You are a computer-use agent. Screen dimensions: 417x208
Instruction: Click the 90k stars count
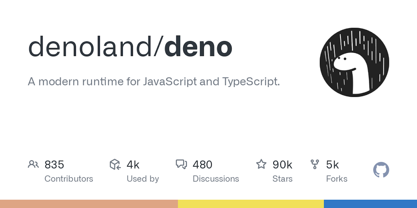pyautogui.click(x=282, y=165)
